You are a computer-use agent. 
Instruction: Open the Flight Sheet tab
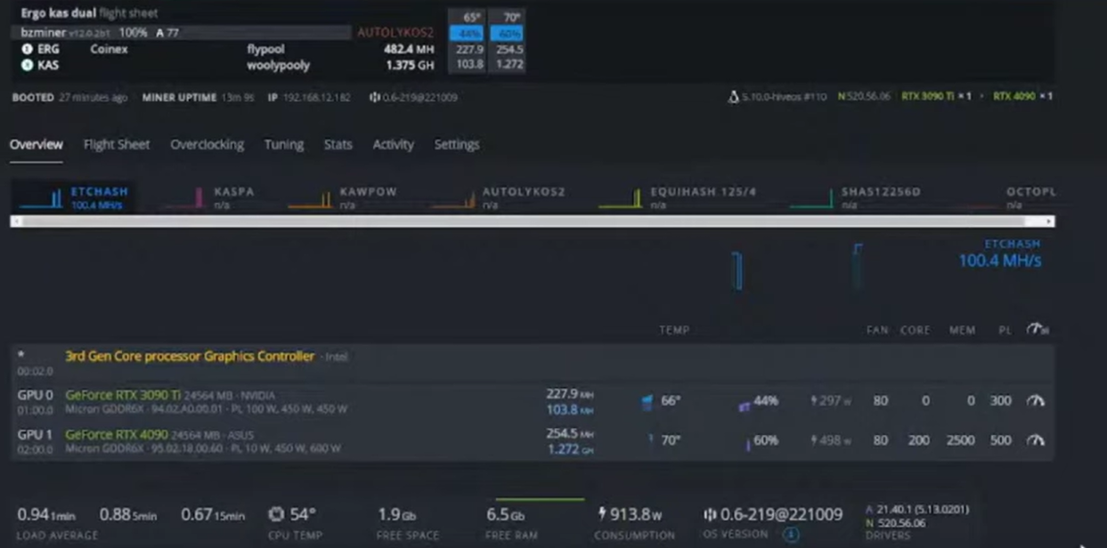[x=117, y=144]
